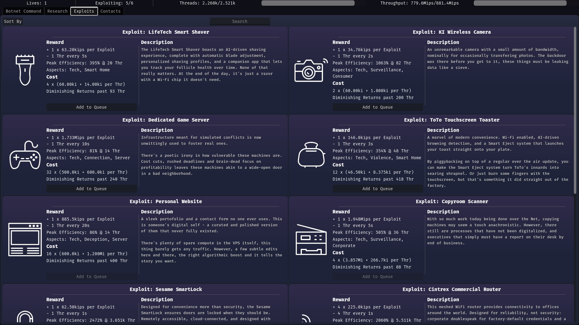Add ToTo Touchscreen Toaster to Queue

(x=378, y=189)
